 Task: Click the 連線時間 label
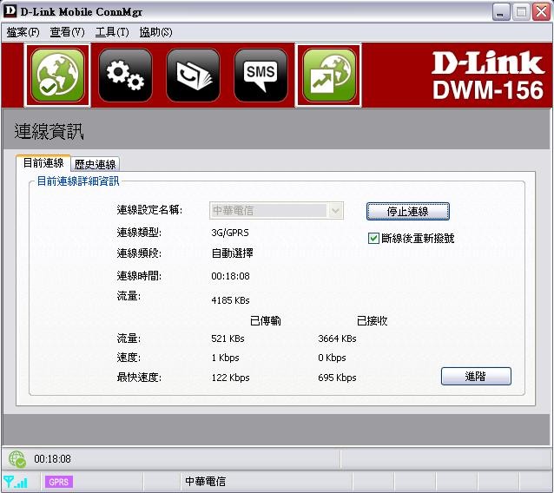click(139, 276)
